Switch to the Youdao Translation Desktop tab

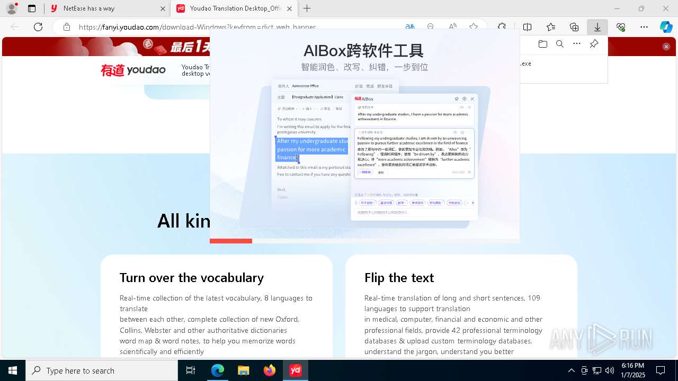click(234, 8)
